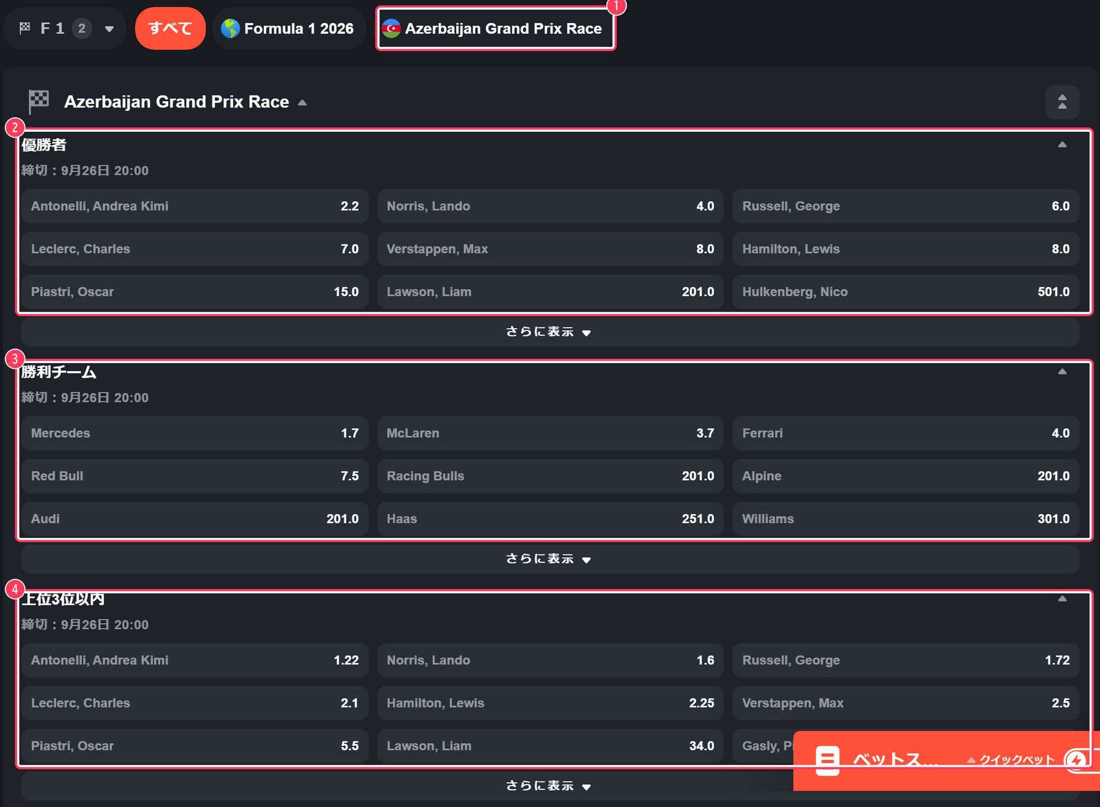Collapse the 優勝者 market section
1100x807 pixels.
1062,145
